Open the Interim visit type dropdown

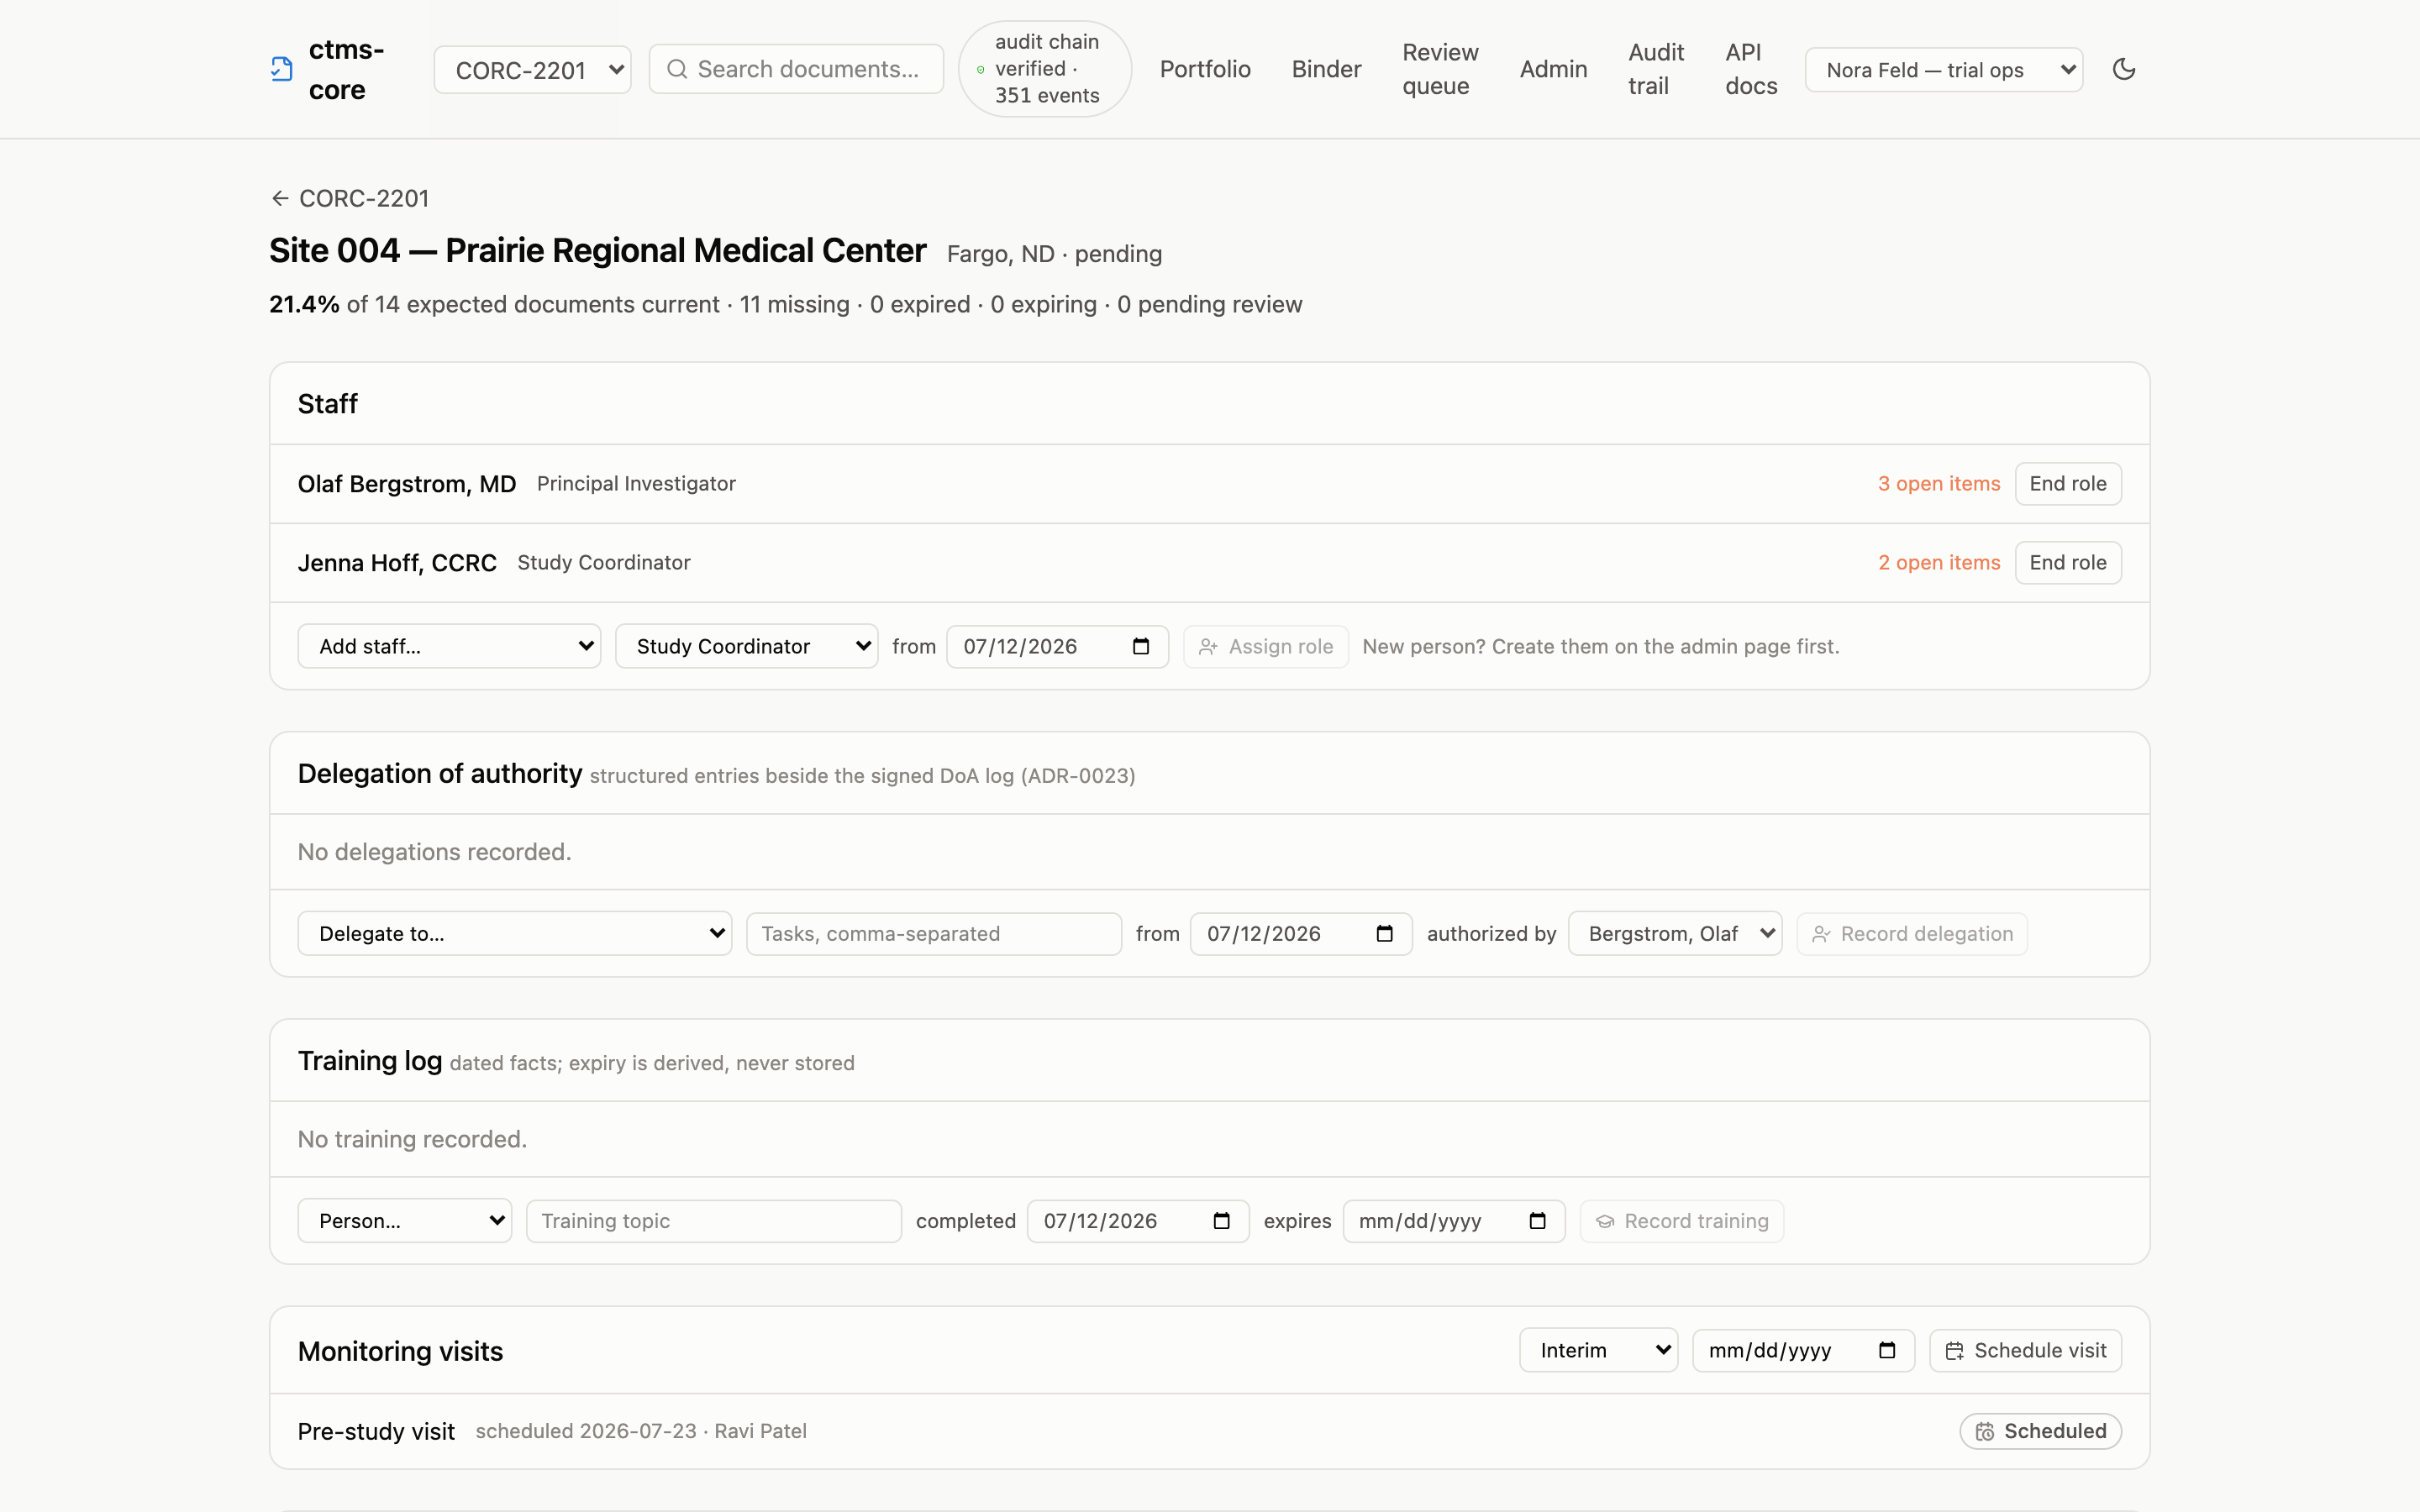pyautogui.click(x=1598, y=1350)
